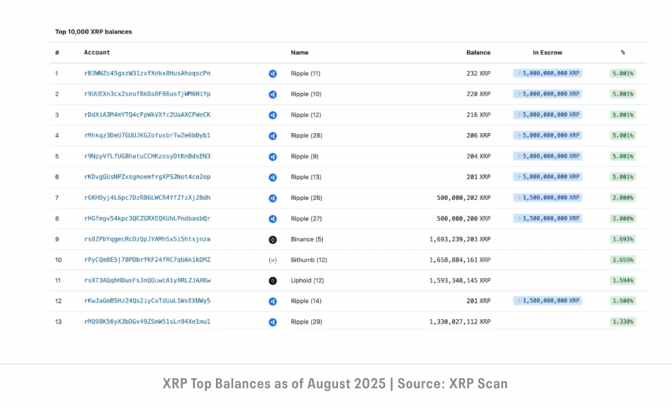Viewport: 672px width, 407px height.
Task: Click the Ripple icon beside Ripple (11)
Action: pos(272,73)
